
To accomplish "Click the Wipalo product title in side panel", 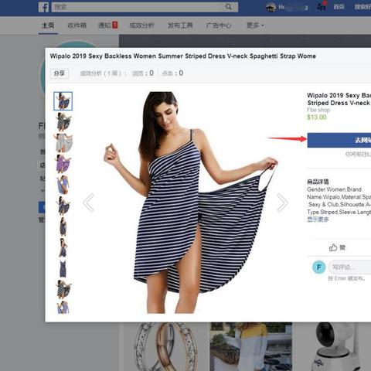I will [x=339, y=99].
